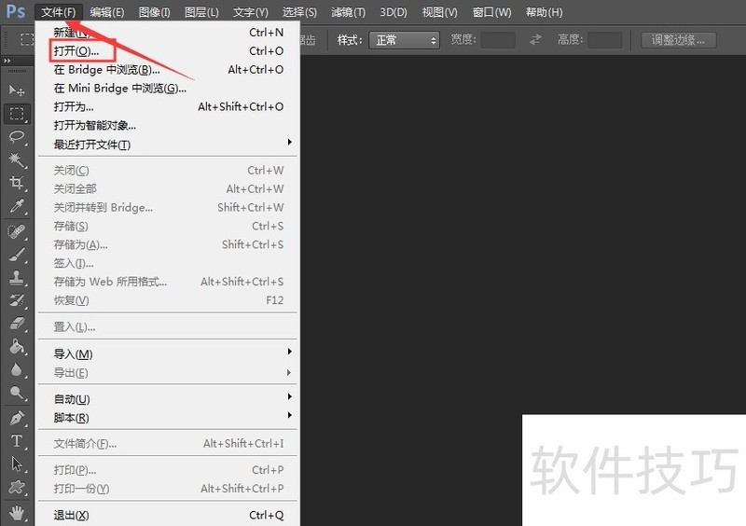This screenshot has width=746, height=526.
Task: Expand the 脚本(R) submenu
Action: coord(168,418)
